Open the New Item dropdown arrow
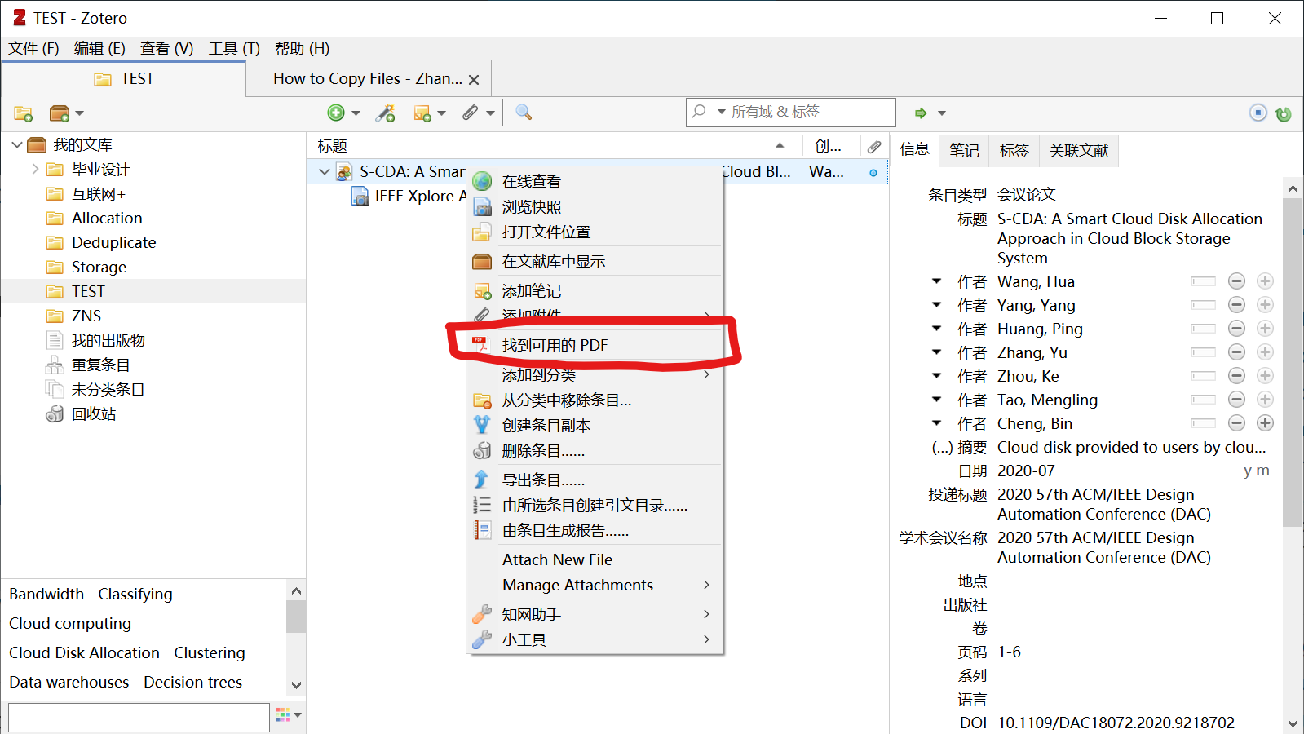The height and width of the screenshot is (734, 1304). (x=356, y=113)
